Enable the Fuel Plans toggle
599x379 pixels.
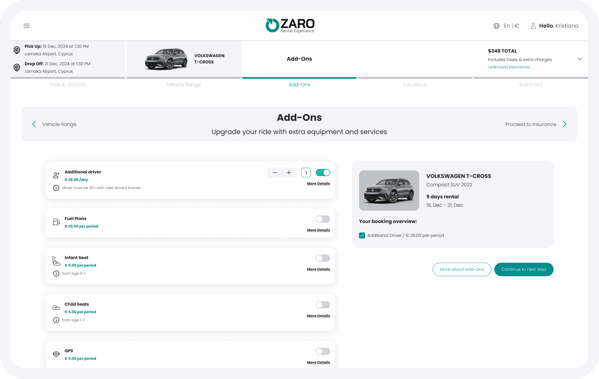point(323,219)
